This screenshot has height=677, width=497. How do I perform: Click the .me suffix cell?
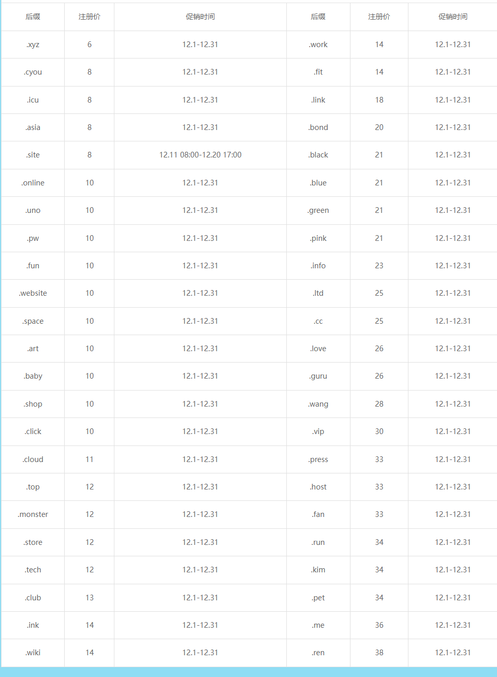coord(318,625)
